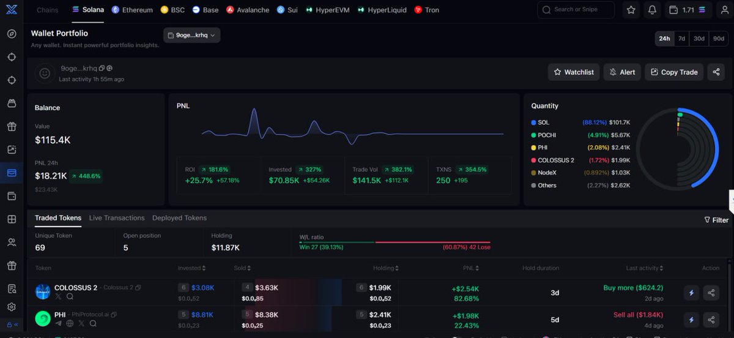
Task: Select the 24h time range
Action: (664, 38)
